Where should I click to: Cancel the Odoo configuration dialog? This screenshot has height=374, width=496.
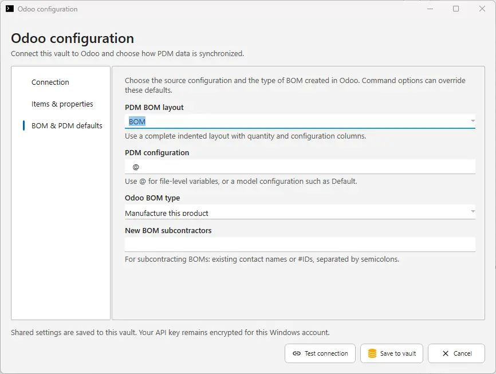(x=456, y=353)
